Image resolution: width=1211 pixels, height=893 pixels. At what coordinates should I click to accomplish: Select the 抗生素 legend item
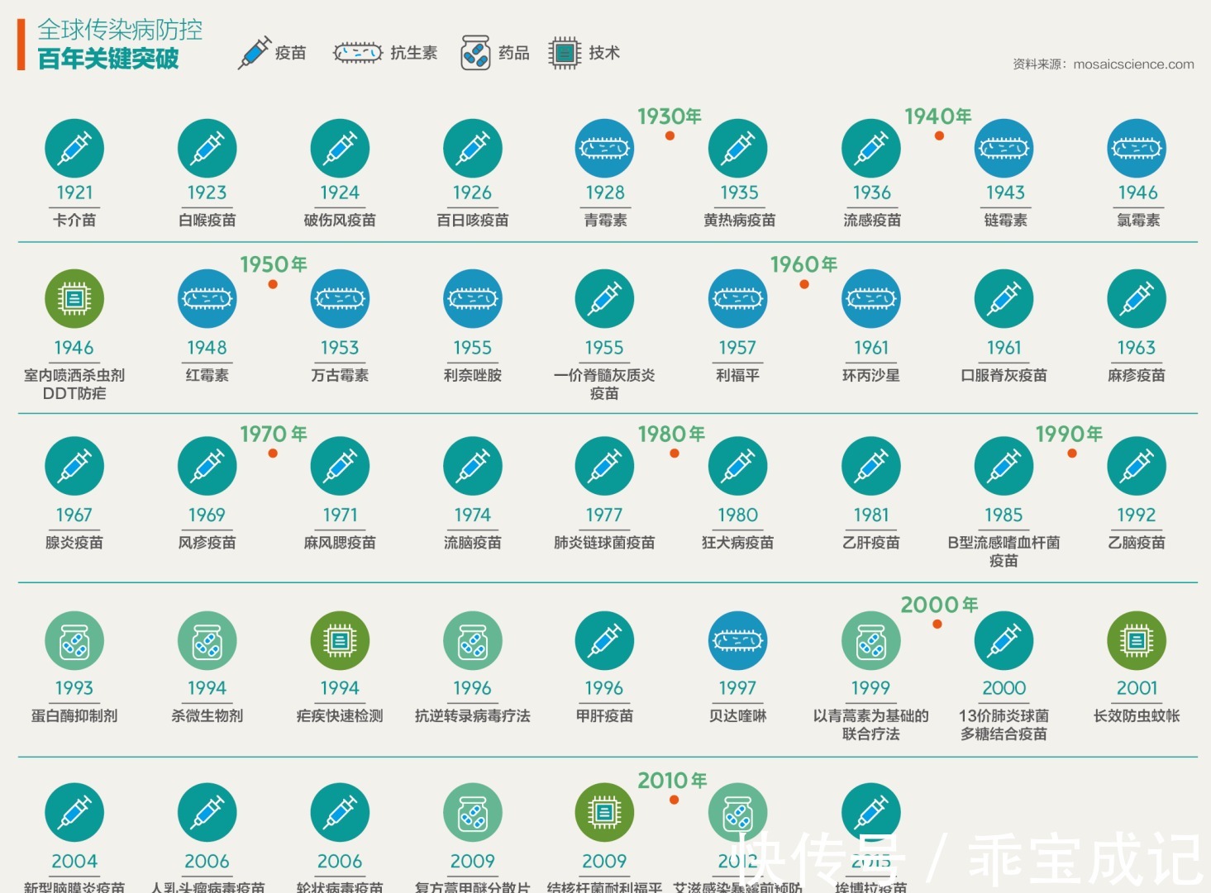385,51
